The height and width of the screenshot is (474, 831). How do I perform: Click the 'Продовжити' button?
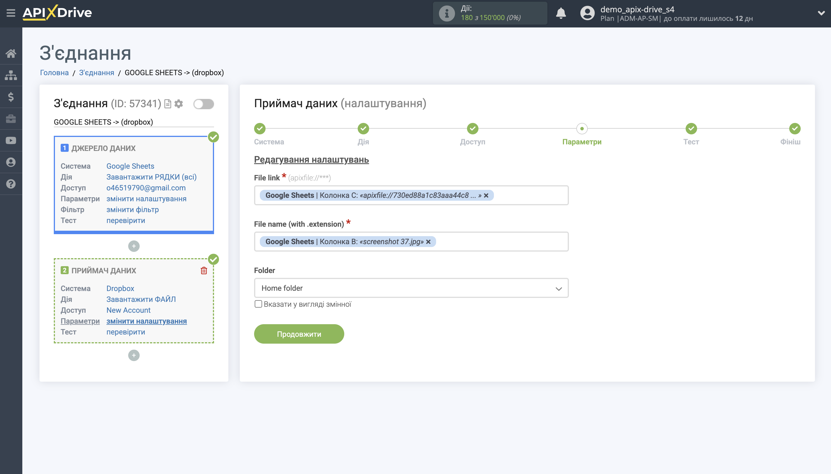click(299, 334)
